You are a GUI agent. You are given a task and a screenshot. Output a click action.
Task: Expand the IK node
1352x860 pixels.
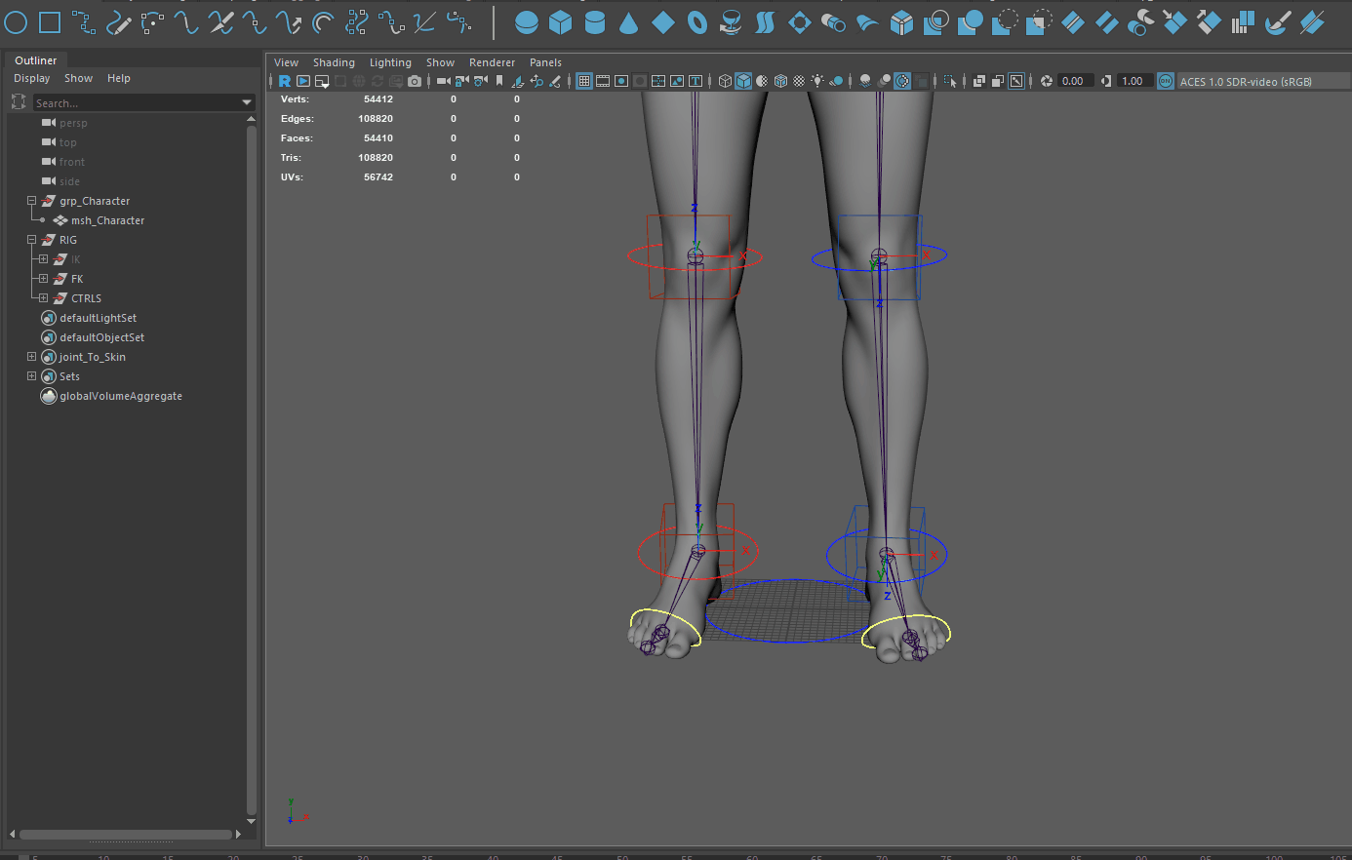43,259
